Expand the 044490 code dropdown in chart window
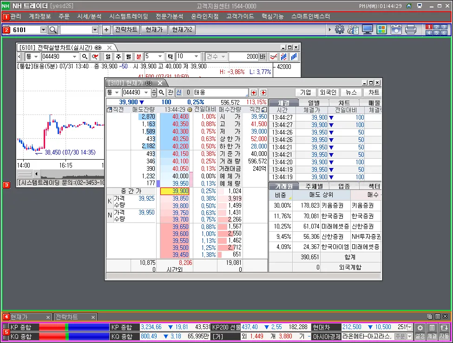 coord(74,56)
